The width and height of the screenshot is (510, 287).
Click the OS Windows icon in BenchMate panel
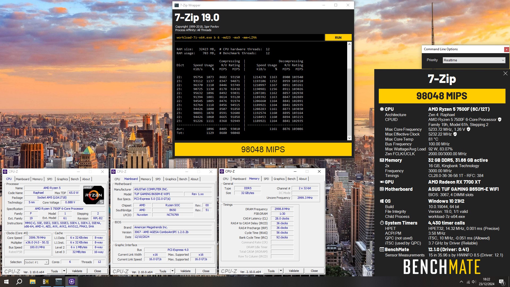pyautogui.click(x=382, y=201)
